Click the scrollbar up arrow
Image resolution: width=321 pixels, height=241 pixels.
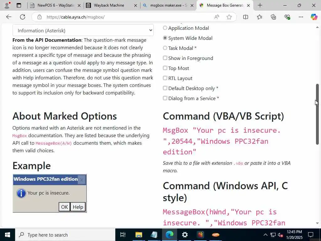coord(317,27)
